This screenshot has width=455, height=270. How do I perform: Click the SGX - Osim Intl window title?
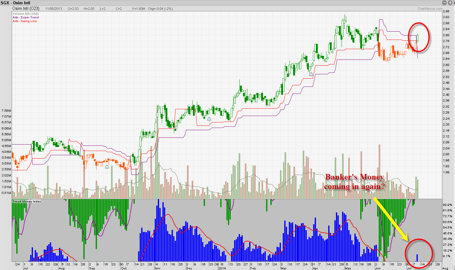15,3
